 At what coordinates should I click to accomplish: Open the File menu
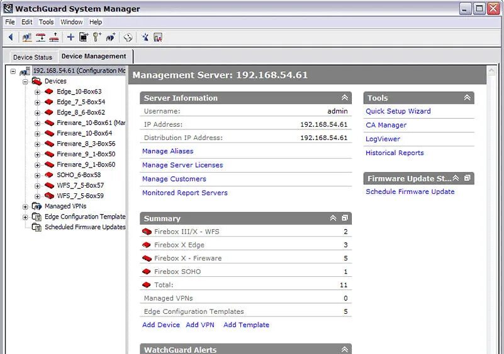(10, 22)
